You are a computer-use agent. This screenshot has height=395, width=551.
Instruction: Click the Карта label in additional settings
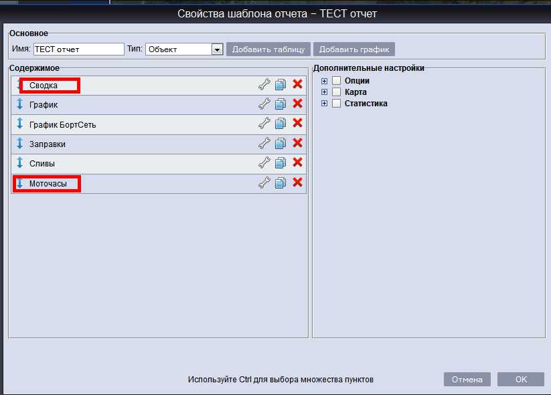coord(356,92)
